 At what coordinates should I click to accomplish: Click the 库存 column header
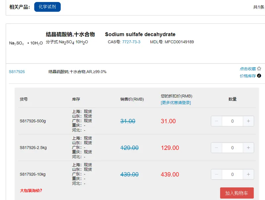coord(76,99)
